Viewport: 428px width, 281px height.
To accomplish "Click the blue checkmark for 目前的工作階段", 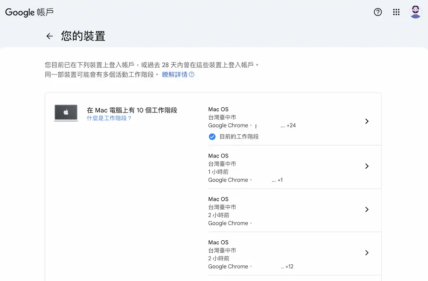I will click(212, 137).
